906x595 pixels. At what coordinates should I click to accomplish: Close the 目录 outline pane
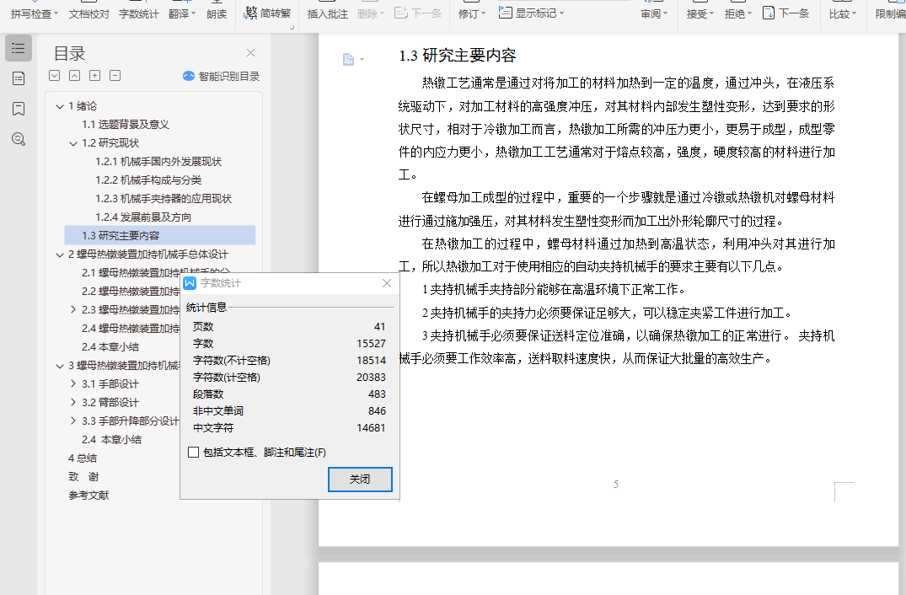251,52
